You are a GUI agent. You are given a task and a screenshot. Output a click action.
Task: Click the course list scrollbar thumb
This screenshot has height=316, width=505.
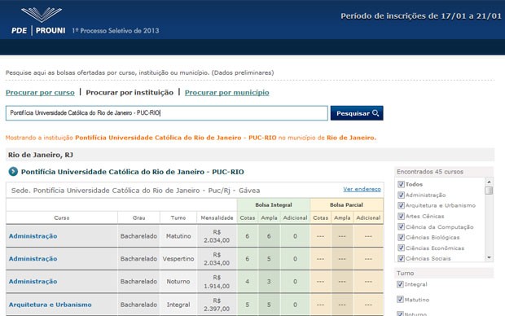pyautogui.click(x=489, y=191)
